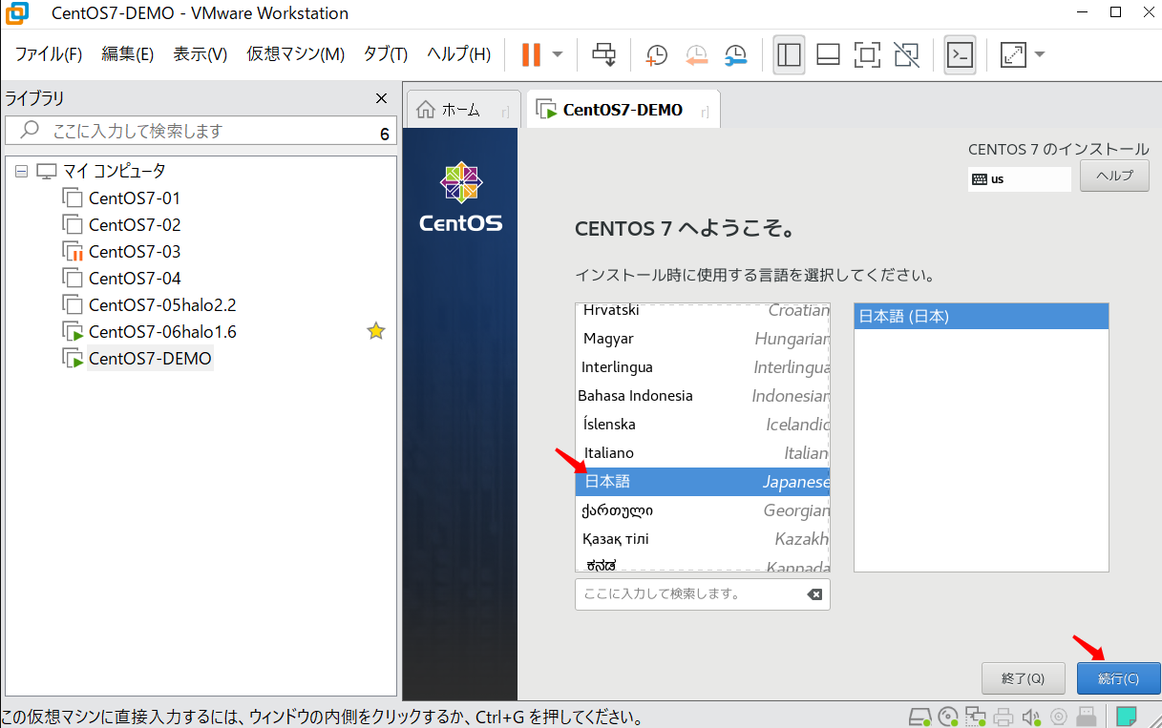Click the ヘルプ button in installer
The image size is (1162, 728).
[1114, 176]
